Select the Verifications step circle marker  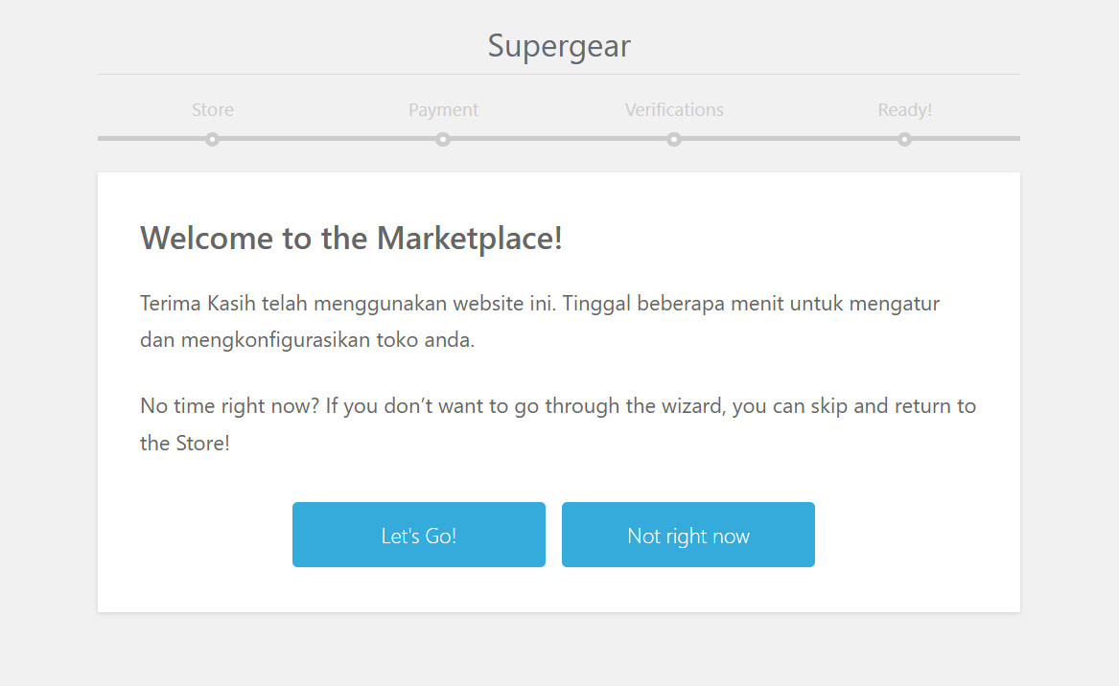[x=674, y=139]
